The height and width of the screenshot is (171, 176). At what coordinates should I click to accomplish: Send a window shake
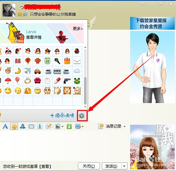[x=31, y=126]
